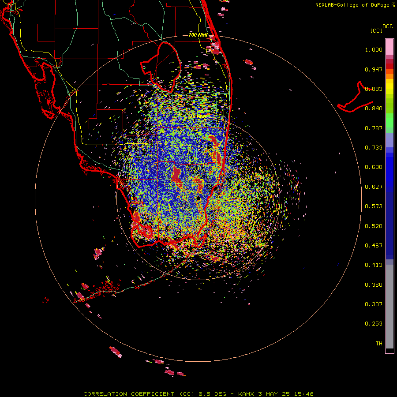The height and width of the screenshot is (397, 397).
Task: Click CORRELATION COEFFICIENT (CC) in the footer
Action: point(139,394)
